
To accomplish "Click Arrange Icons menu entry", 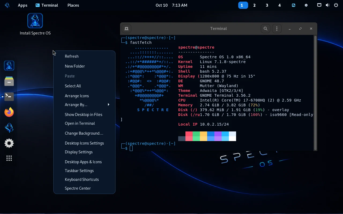I will [x=84, y=96].
